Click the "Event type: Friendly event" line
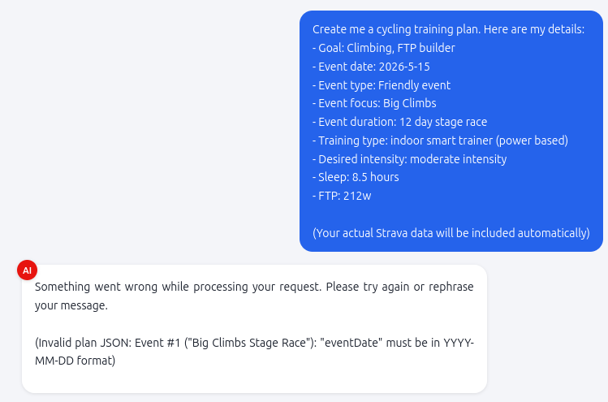 [381, 85]
